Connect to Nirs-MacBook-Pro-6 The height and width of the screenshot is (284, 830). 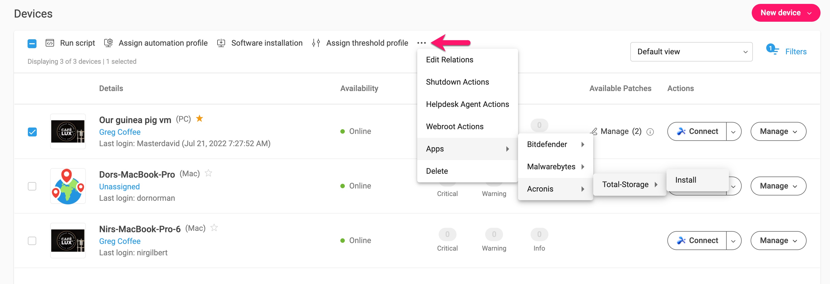click(697, 241)
